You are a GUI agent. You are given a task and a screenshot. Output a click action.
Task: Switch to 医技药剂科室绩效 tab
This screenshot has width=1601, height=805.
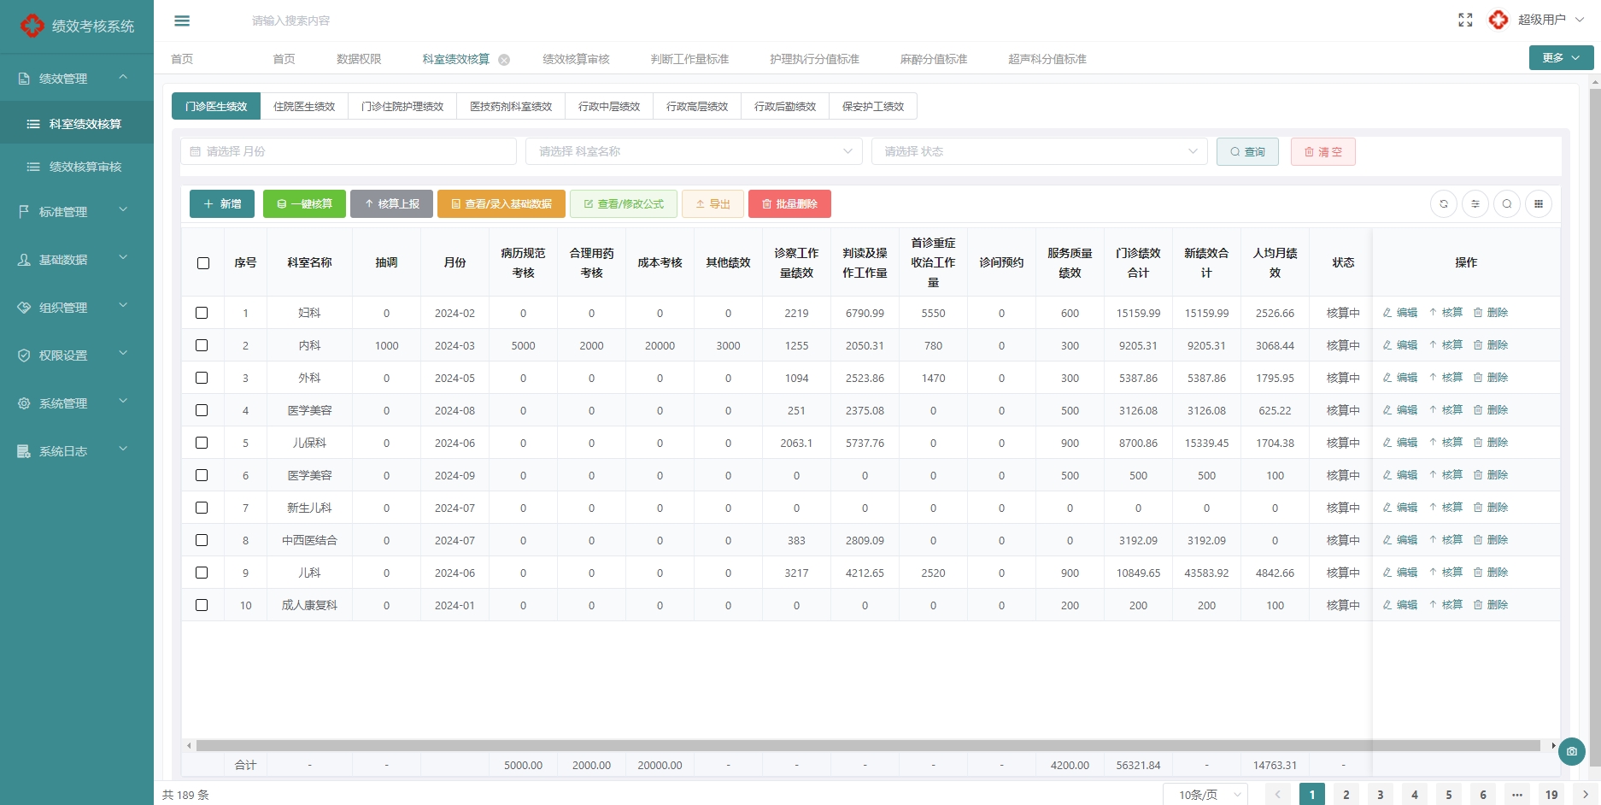[511, 106]
